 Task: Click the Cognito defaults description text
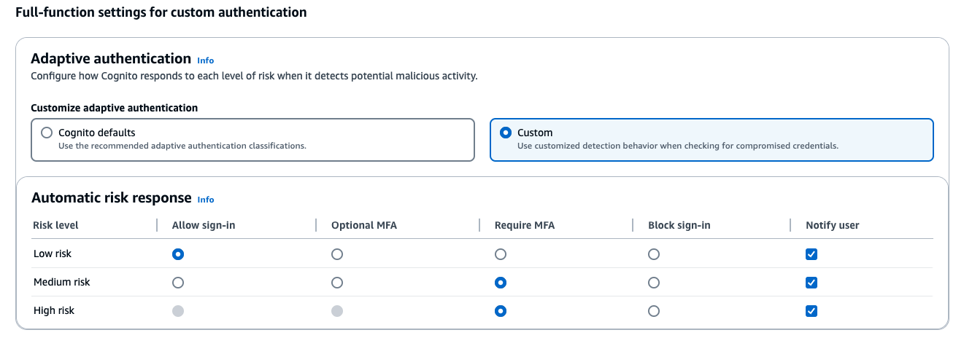[x=182, y=146]
